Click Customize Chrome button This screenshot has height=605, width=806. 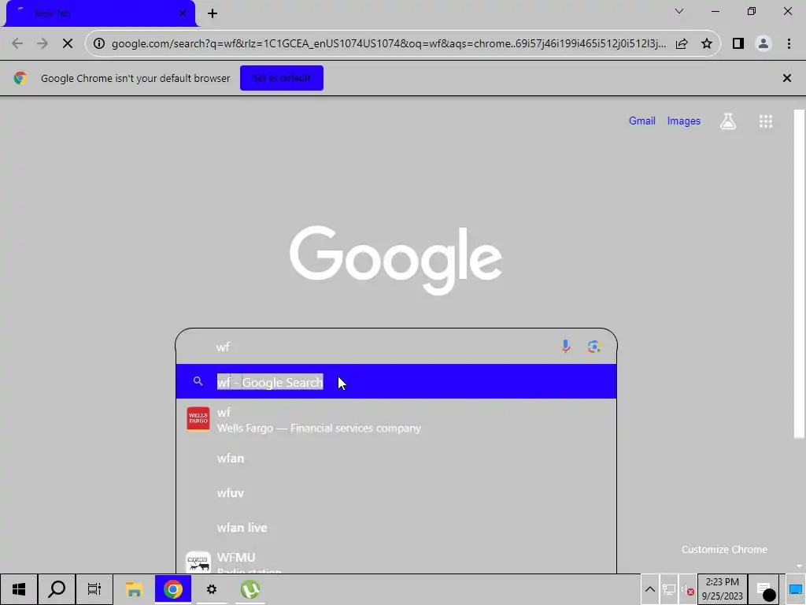pyautogui.click(x=724, y=549)
